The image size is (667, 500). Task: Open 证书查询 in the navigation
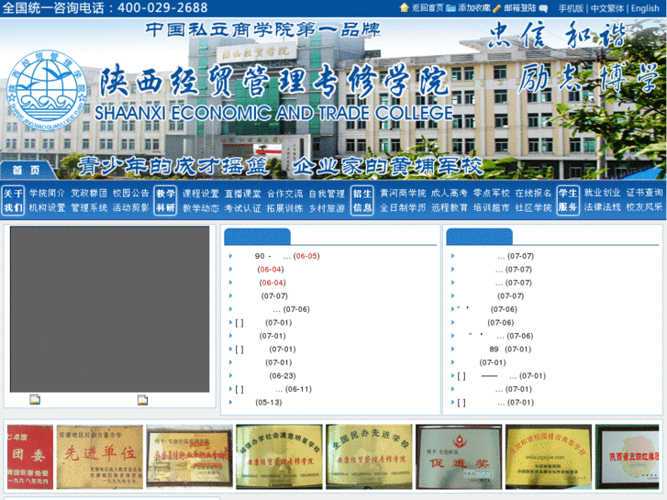point(644,193)
